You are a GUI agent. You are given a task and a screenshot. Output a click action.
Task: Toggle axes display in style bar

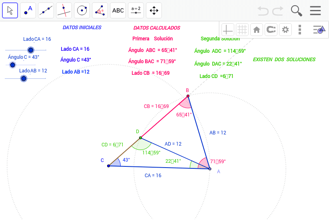point(227,30)
